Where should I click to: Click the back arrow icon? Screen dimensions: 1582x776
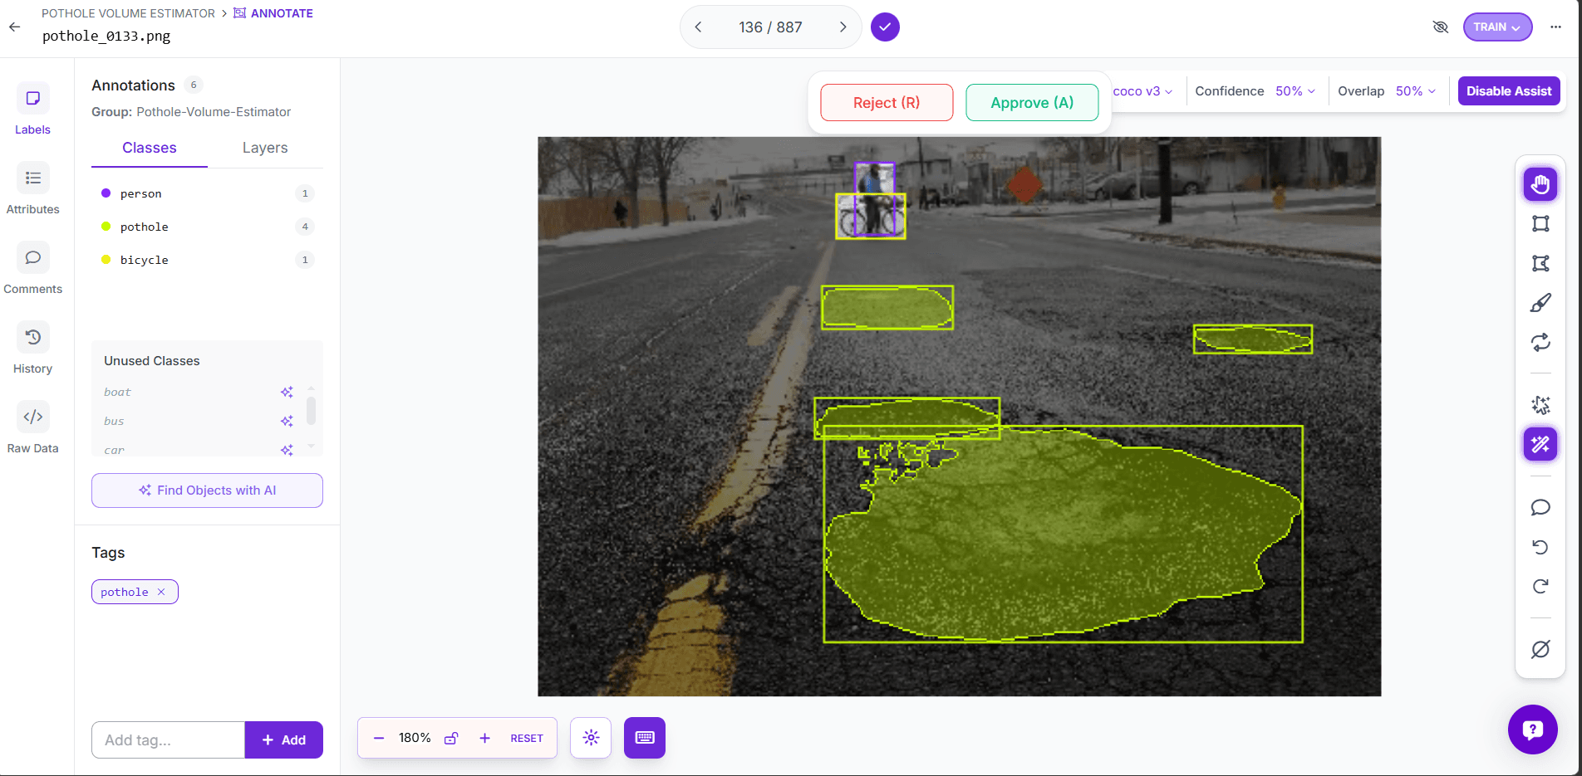point(15,27)
